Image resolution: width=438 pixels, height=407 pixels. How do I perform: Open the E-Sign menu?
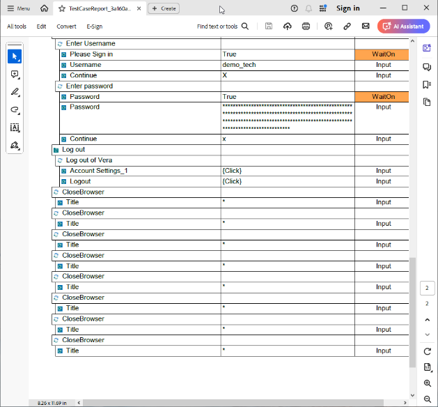coord(94,26)
